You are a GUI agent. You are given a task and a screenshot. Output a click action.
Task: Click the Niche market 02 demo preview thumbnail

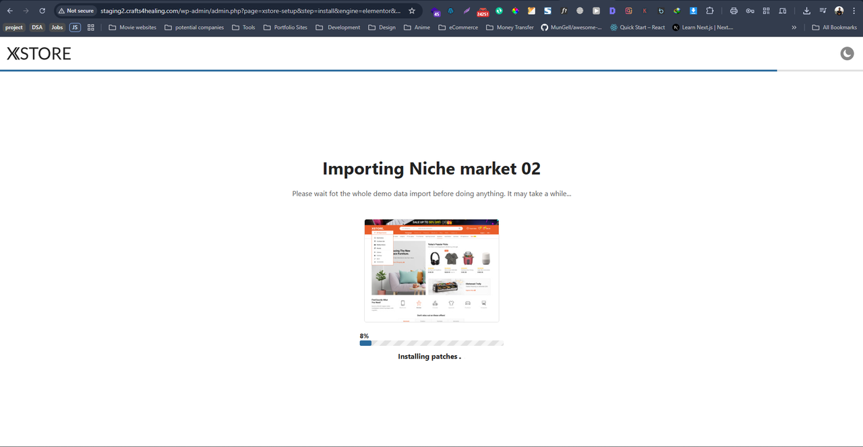pyautogui.click(x=431, y=270)
